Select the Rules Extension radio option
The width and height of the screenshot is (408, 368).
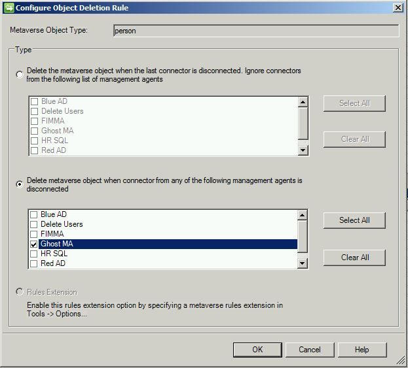click(x=20, y=292)
